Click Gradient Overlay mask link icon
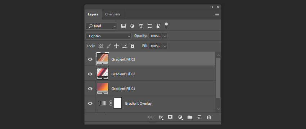This screenshot has width=306, height=129. click(111, 103)
